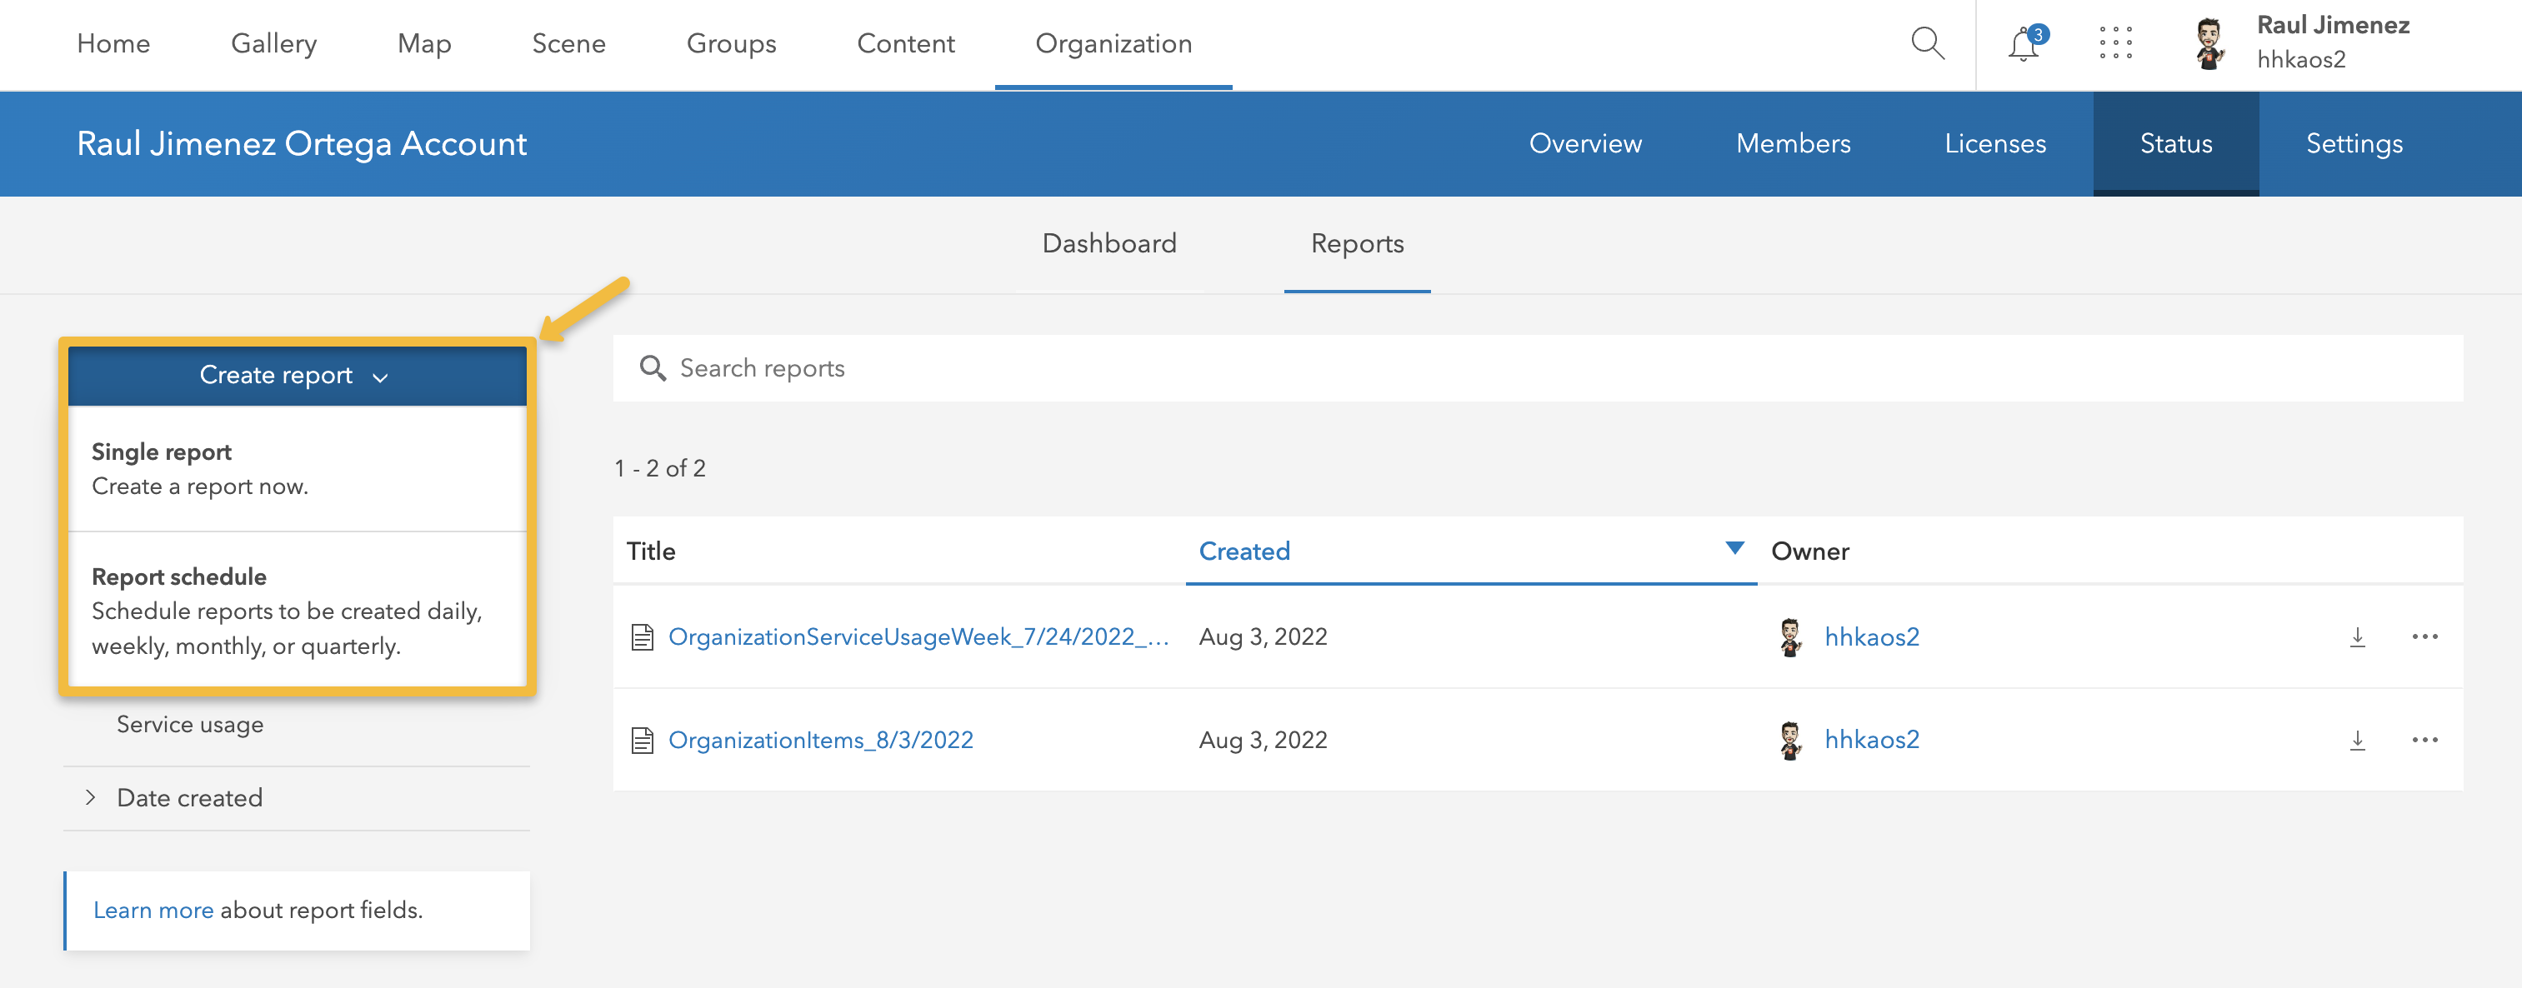
Task: Click the document icon beside OrganizationItems report
Action: click(643, 741)
